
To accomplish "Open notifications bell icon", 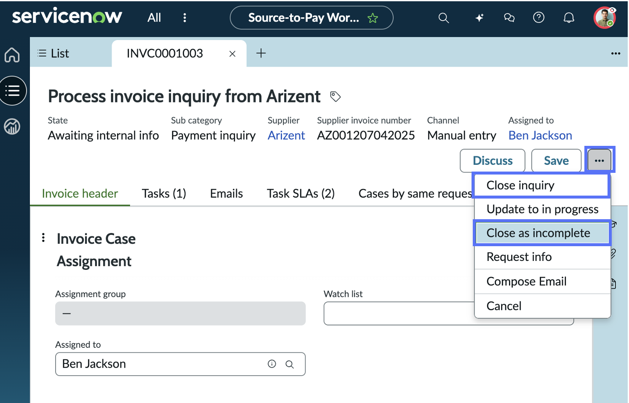I will click(x=569, y=18).
